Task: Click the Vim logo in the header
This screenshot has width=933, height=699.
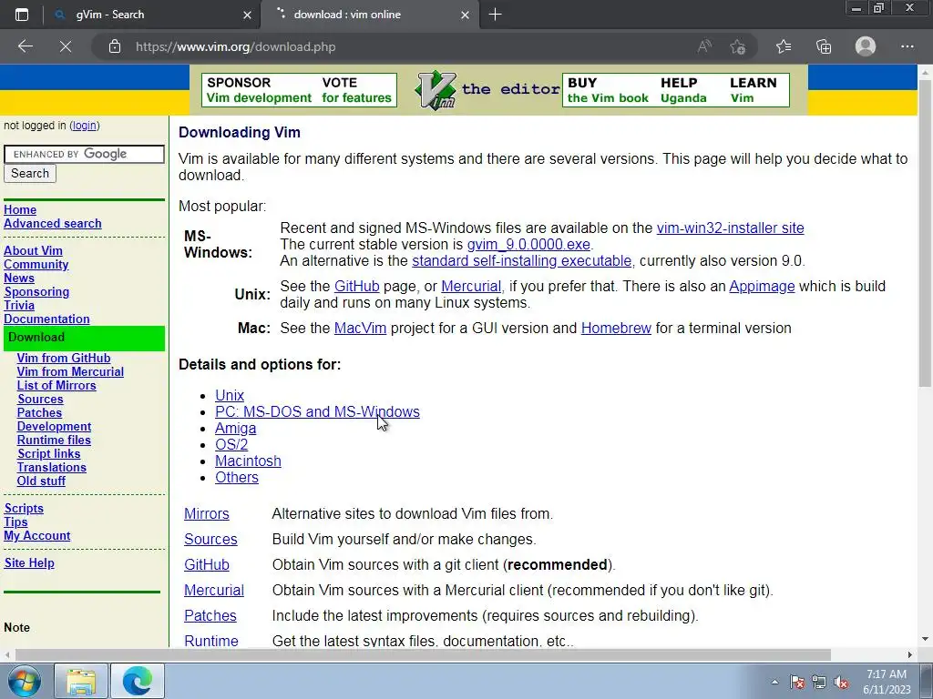Action: (x=436, y=90)
